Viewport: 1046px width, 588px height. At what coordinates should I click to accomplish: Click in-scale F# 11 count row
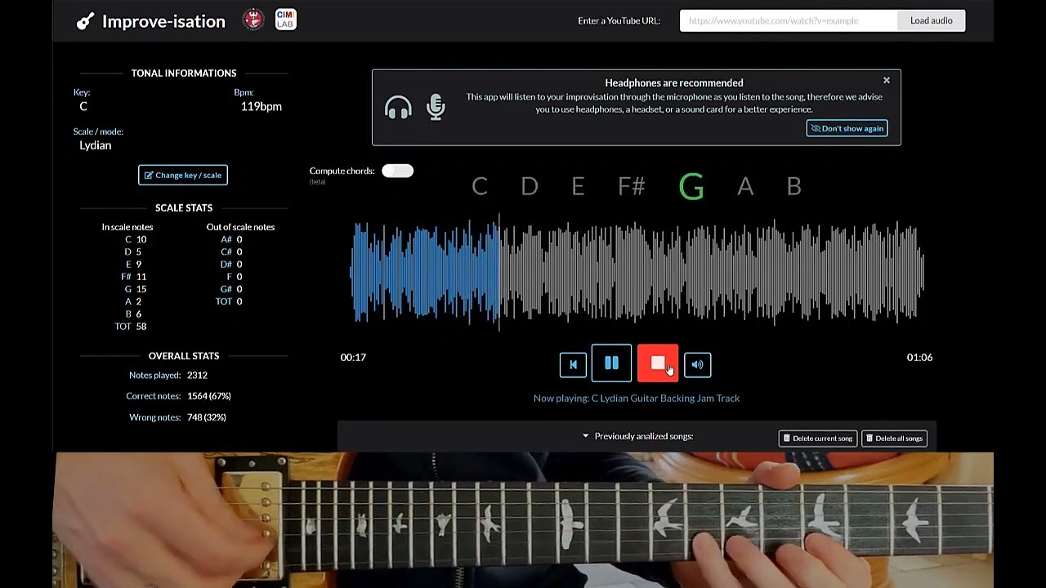(x=134, y=277)
